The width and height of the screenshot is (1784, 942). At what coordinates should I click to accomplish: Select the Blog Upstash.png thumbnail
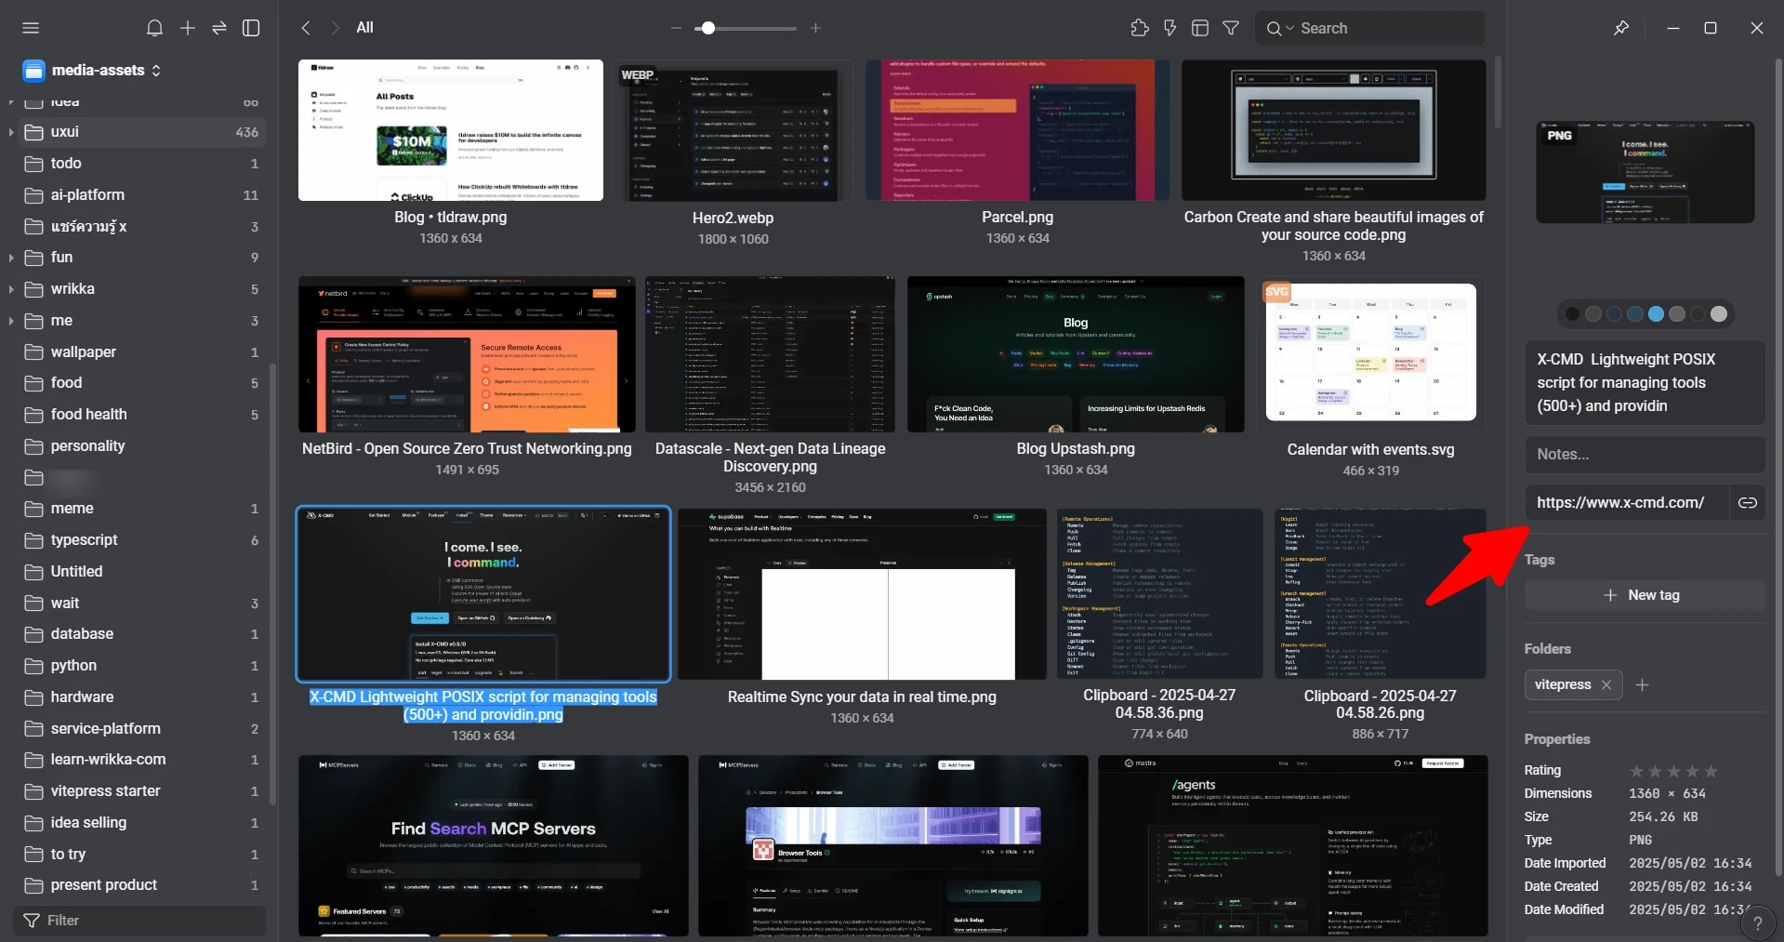click(x=1076, y=354)
